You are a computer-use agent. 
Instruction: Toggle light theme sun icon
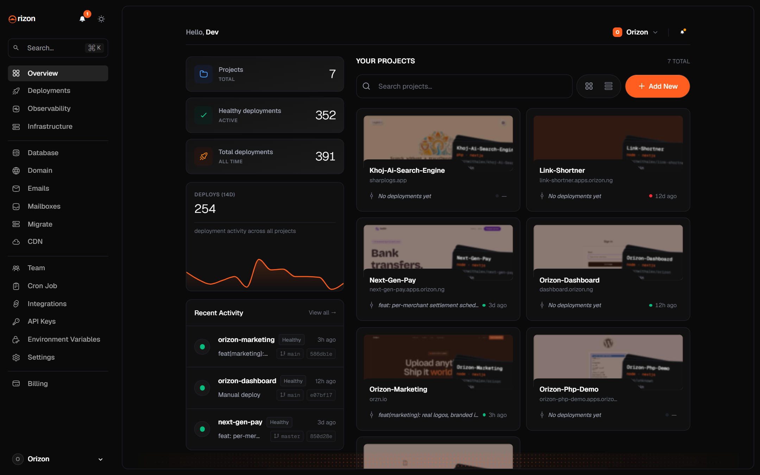101,19
